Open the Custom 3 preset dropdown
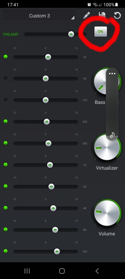 [39, 16]
